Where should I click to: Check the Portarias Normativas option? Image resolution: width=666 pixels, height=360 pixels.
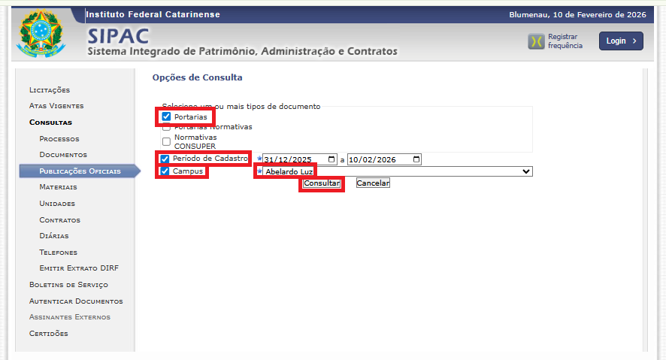coord(166,127)
